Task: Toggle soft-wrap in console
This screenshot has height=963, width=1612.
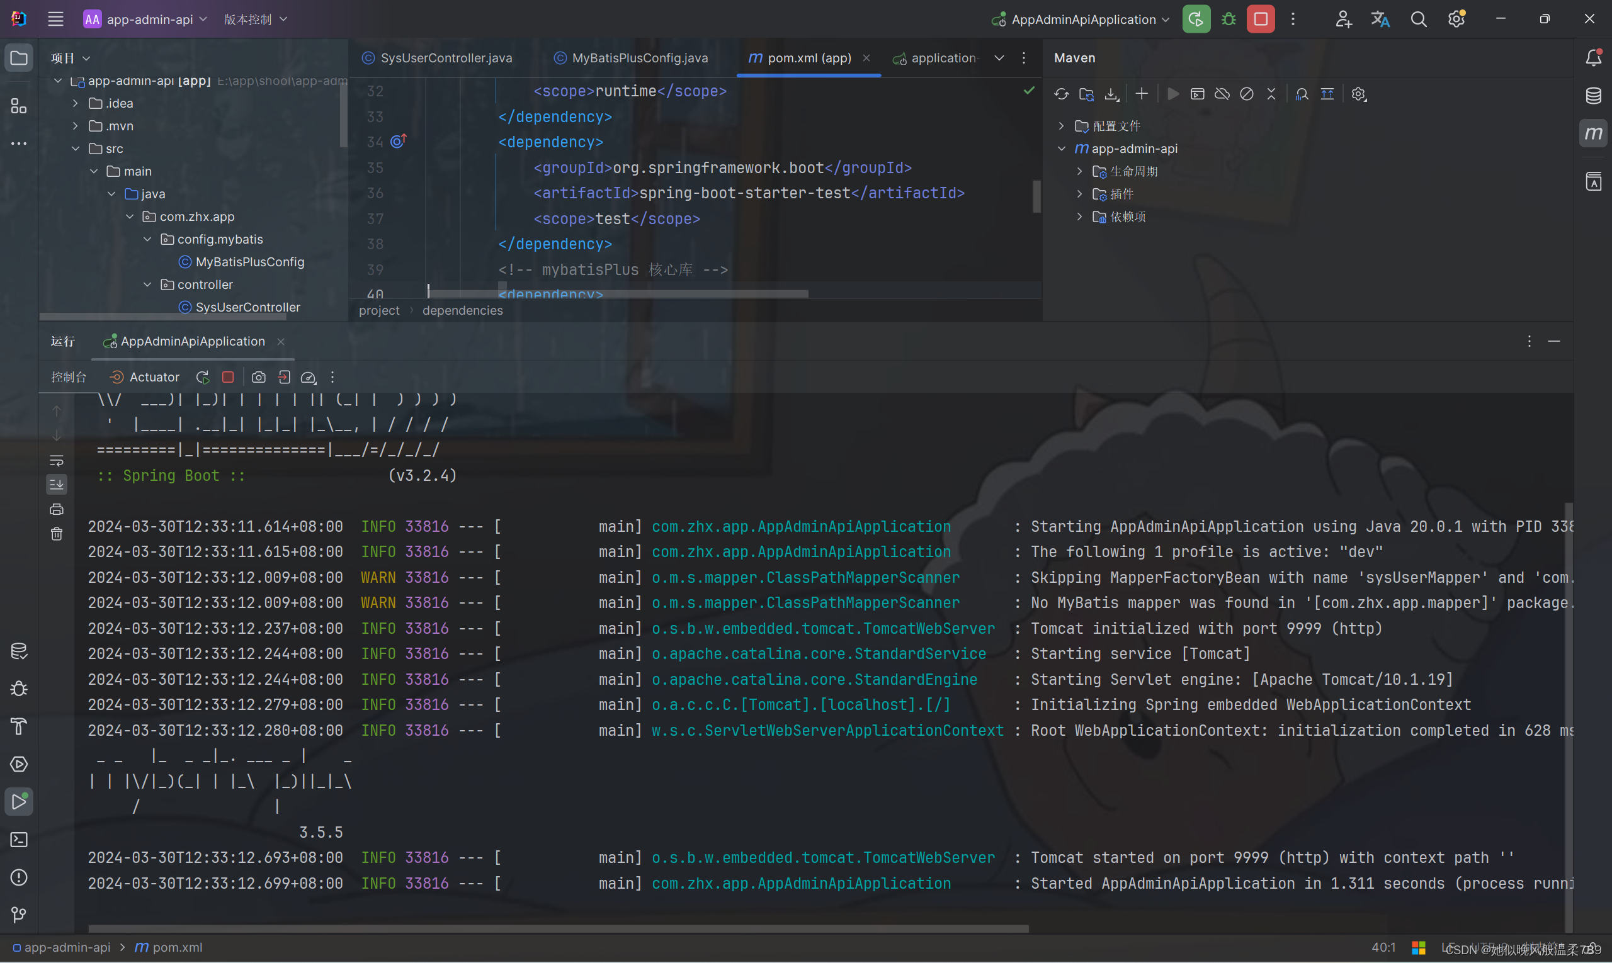Action: tap(57, 460)
